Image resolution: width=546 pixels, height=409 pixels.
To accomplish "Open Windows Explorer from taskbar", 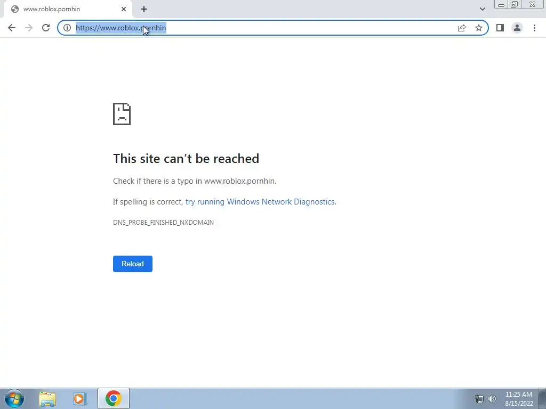I will pyautogui.click(x=47, y=398).
